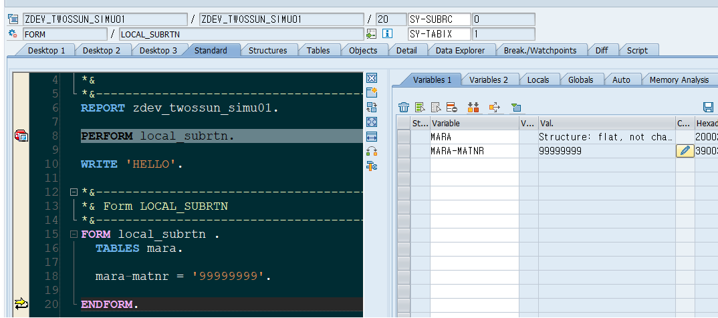Select the Variables 1 tab
The height and width of the screenshot is (318, 718).
[x=432, y=79]
